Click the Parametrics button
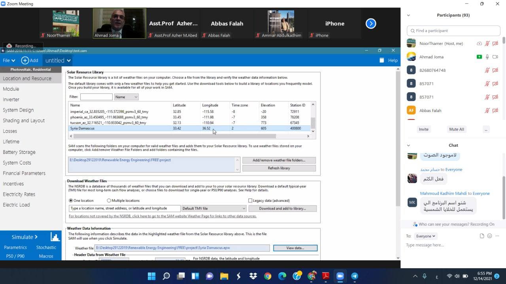506x284 pixels. point(15,247)
